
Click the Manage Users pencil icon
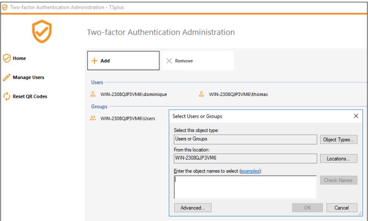[6, 77]
